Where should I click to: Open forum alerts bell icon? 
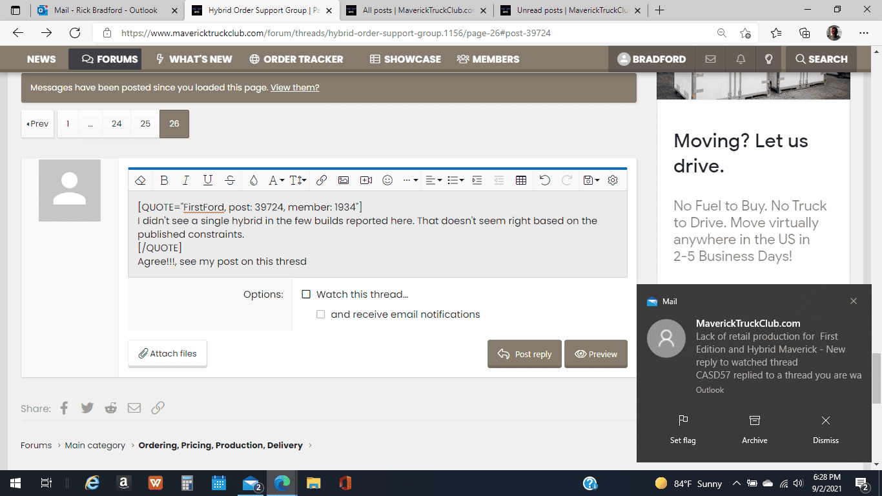coord(741,59)
